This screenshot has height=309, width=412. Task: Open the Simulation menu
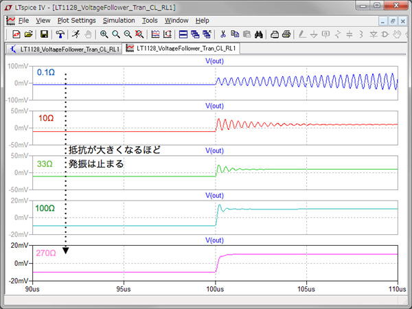pyautogui.click(x=119, y=21)
